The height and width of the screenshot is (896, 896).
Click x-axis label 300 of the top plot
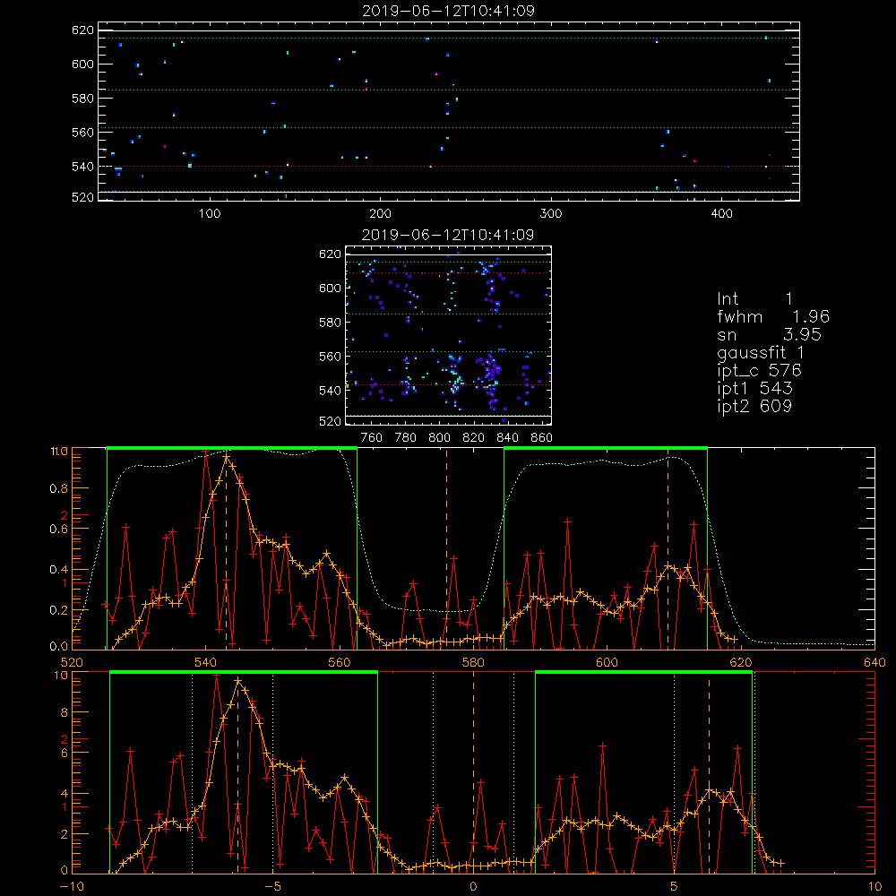pos(551,214)
